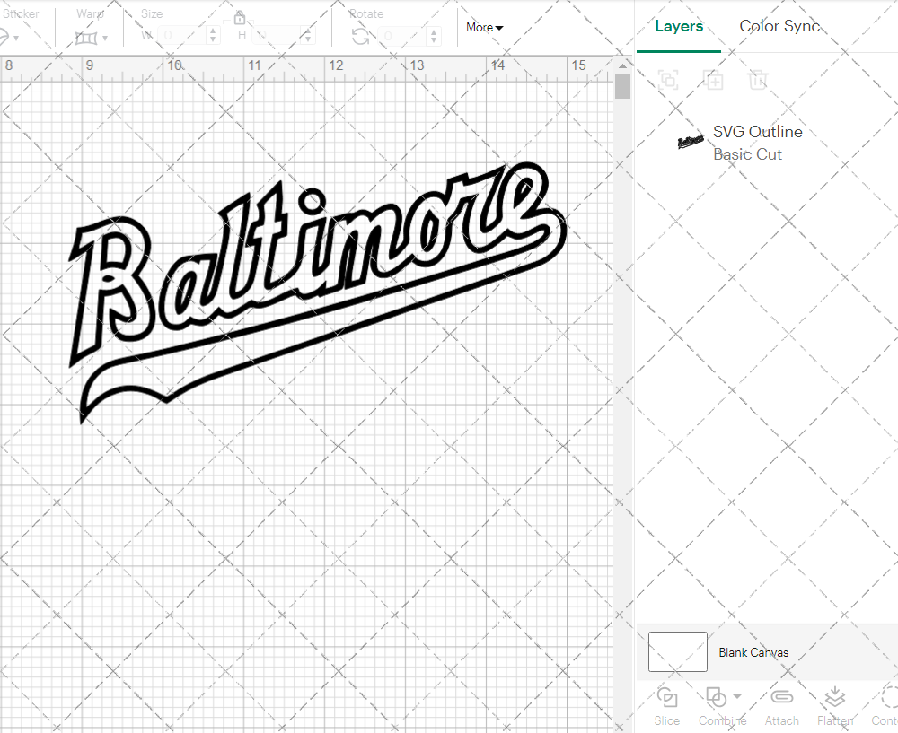Click the Blank Canvas color swatch
Image resolution: width=898 pixels, height=733 pixels.
pyautogui.click(x=677, y=652)
